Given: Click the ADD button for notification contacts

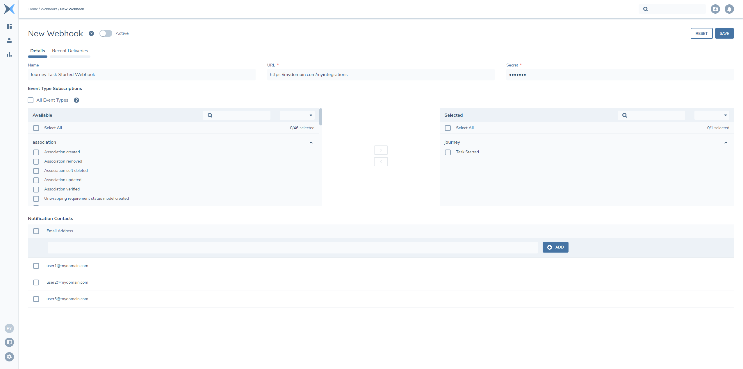Looking at the screenshot, I should (x=555, y=247).
